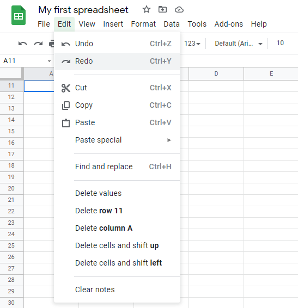
Task: Click the move-to-folder icon
Action: [162, 9]
